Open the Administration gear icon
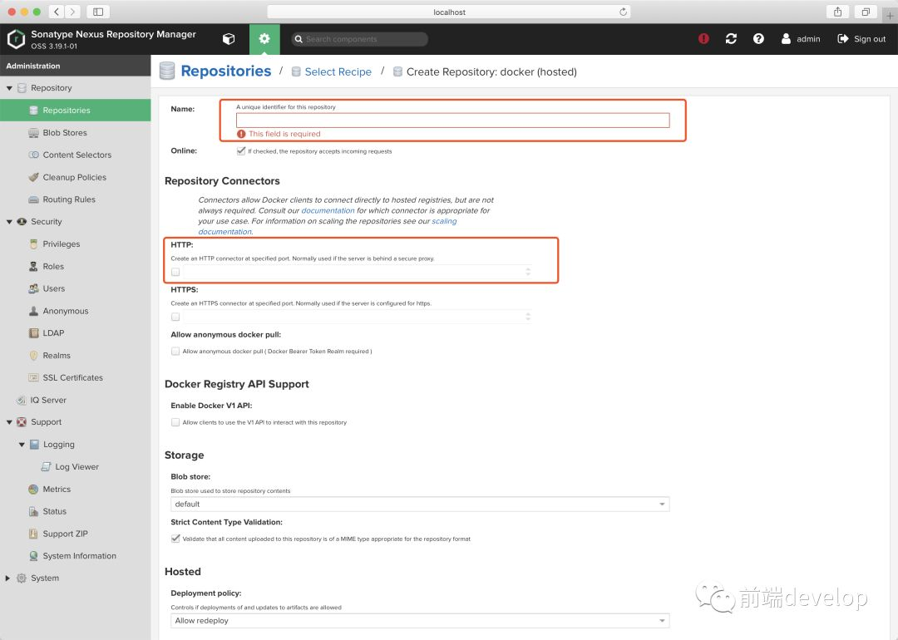The image size is (898, 640). point(264,39)
